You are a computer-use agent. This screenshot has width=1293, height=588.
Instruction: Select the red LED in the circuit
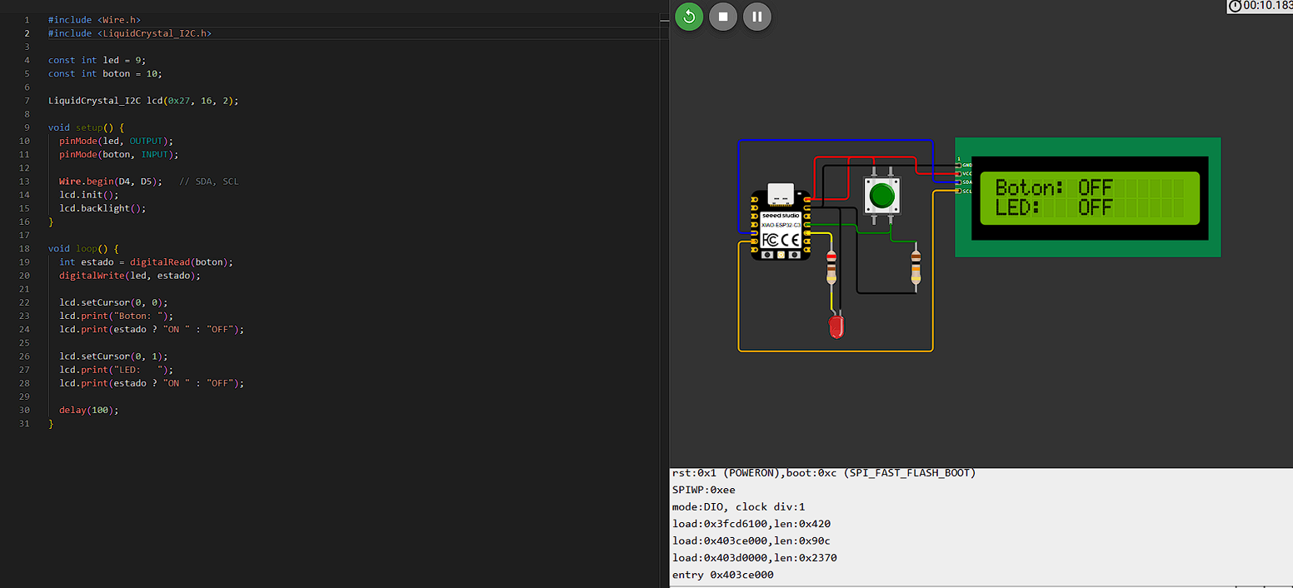[x=835, y=326]
